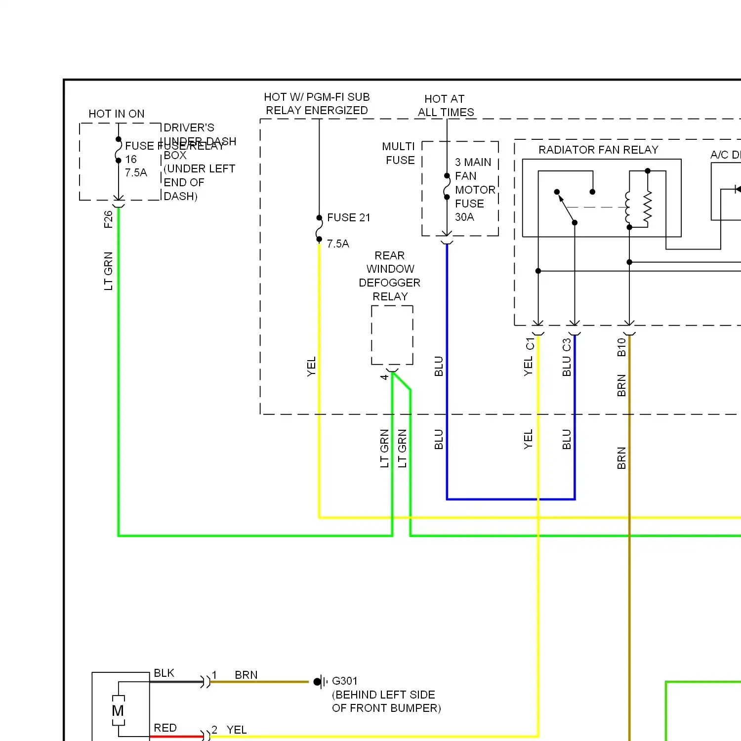Click the HOT IN ON label
This screenshot has height=741, width=741.
(117, 114)
